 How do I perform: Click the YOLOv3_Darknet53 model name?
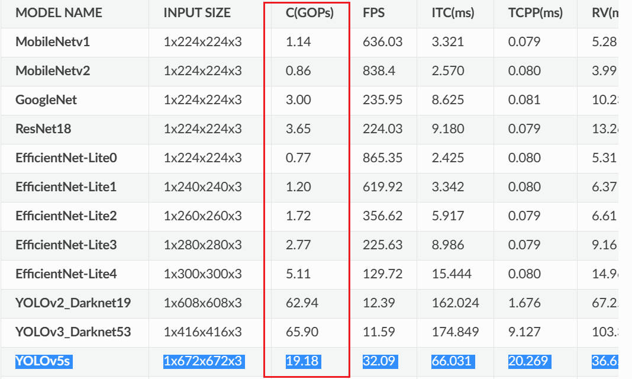[x=73, y=332]
